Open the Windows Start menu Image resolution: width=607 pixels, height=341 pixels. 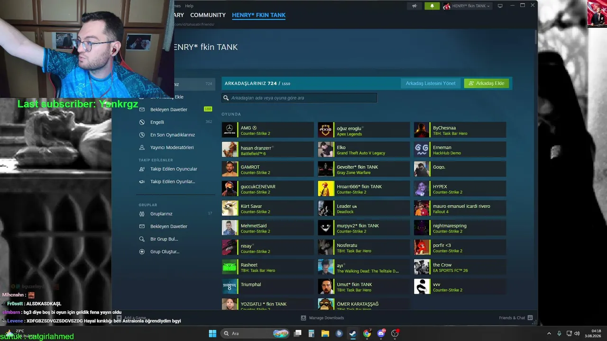click(212, 333)
